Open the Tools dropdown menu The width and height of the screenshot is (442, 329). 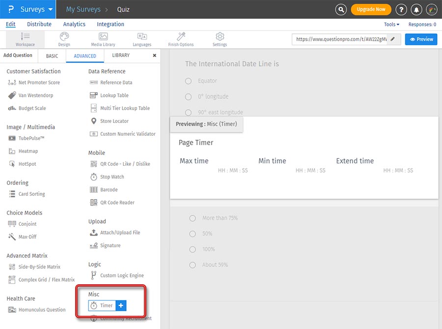(391, 25)
